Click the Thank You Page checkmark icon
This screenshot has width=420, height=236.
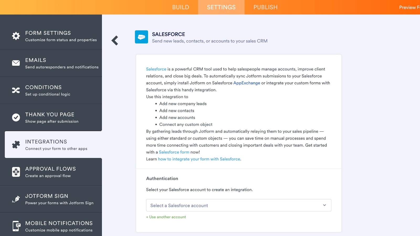coord(16,117)
